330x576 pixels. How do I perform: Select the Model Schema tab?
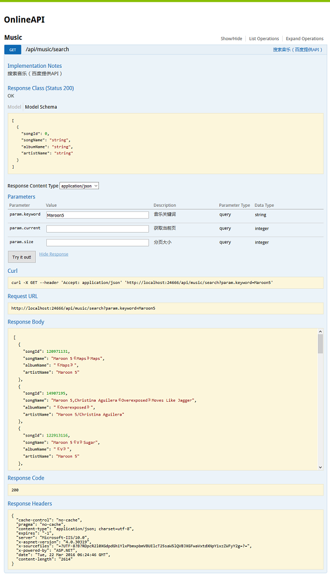[41, 107]
